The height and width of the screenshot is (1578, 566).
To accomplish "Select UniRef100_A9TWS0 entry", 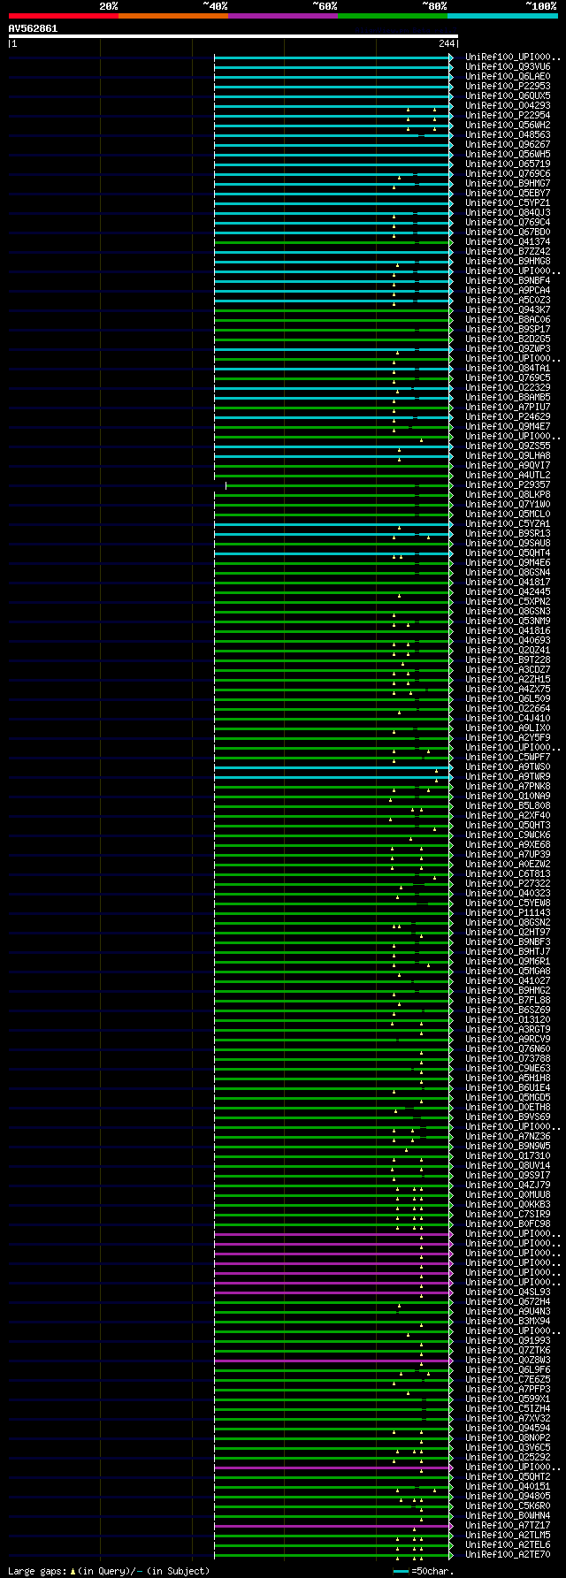I will [x=508, y=766].
